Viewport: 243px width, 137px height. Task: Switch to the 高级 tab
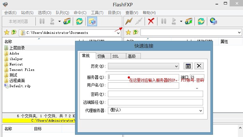click(133, 56)
